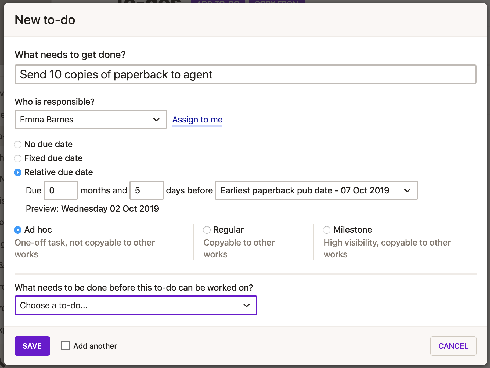Pick the Ad hoc task type
490x368 pixels.
point(18,230)
